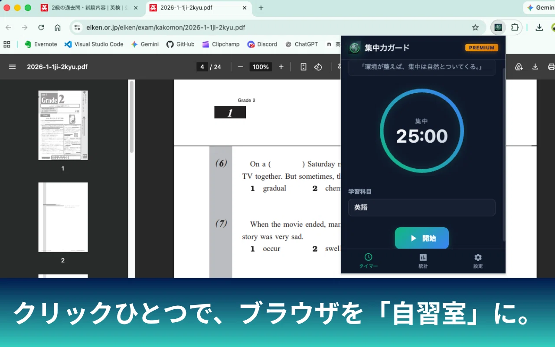Screen dimensions: 555x347
Task: Select answer option 1 gradual
Action: coord(268,188)
